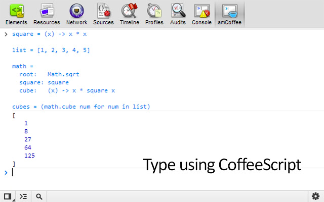Click the 'cubes = (math.cube num for num in list)' line
The image size is (324, 202).
(81, 107)
